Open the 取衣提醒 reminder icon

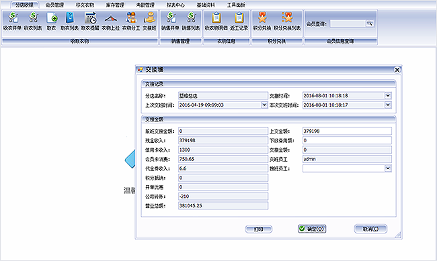pyautogui.click(x=90, y=21)
